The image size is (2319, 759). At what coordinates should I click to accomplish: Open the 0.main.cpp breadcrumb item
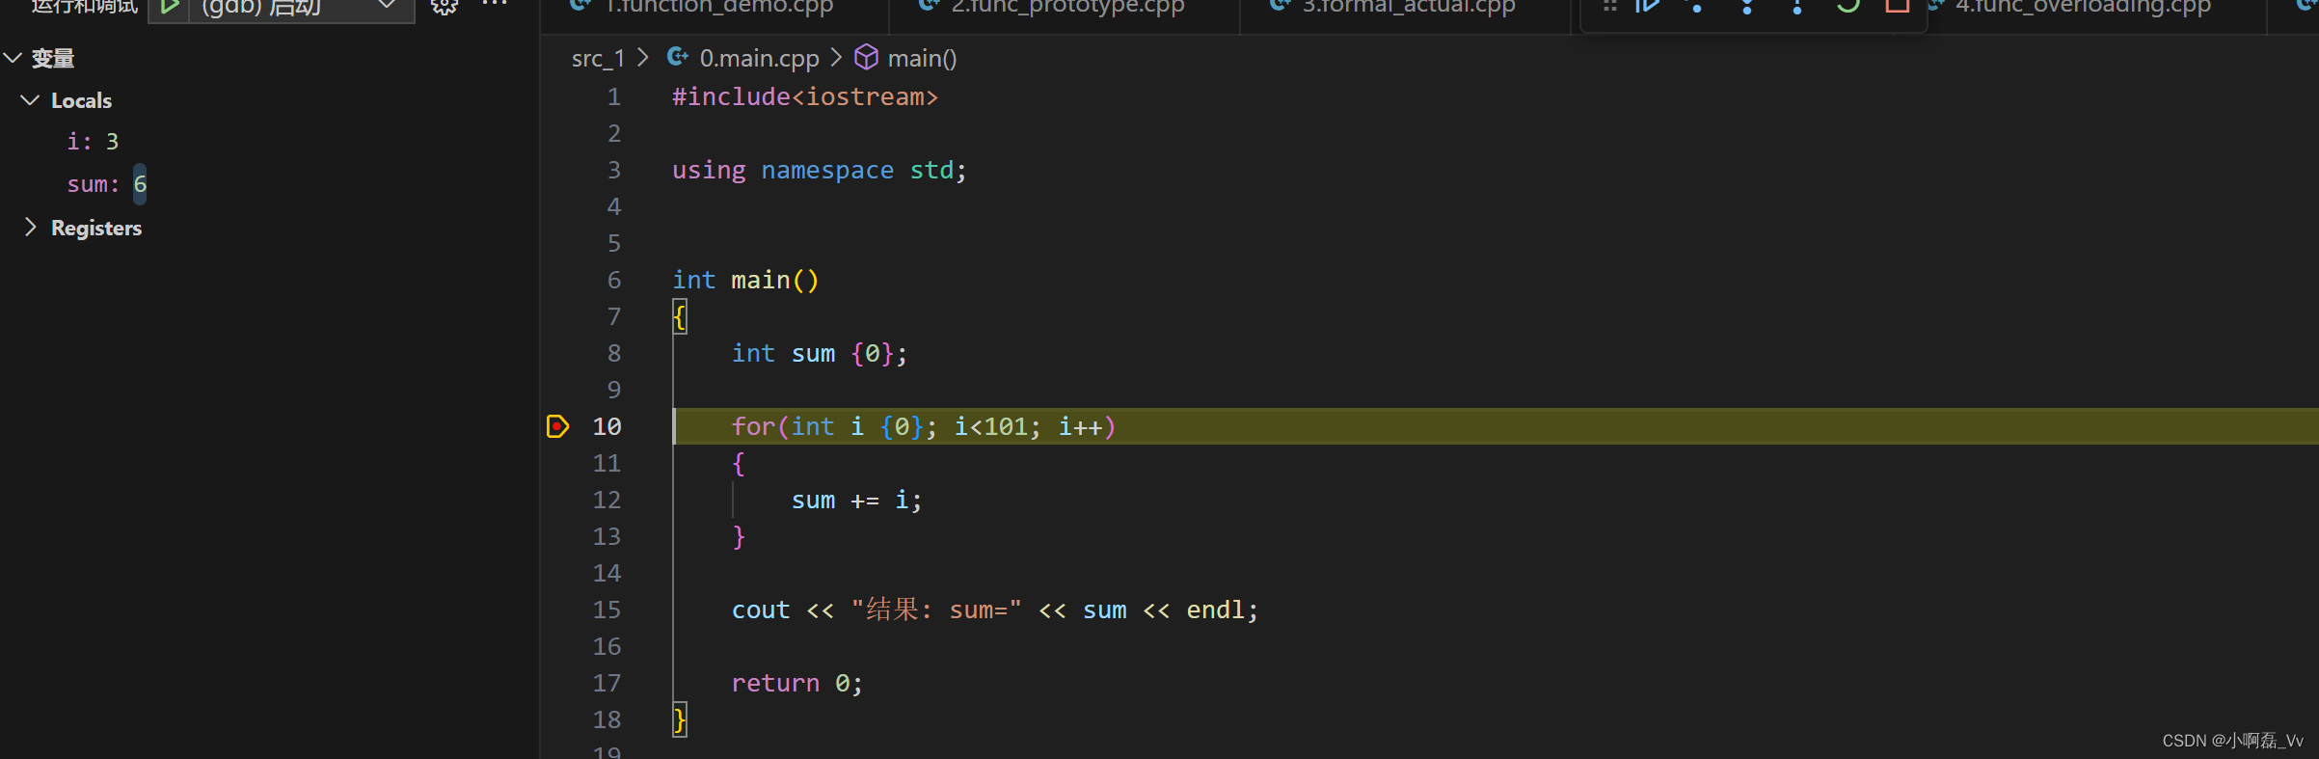pos(759,59)
